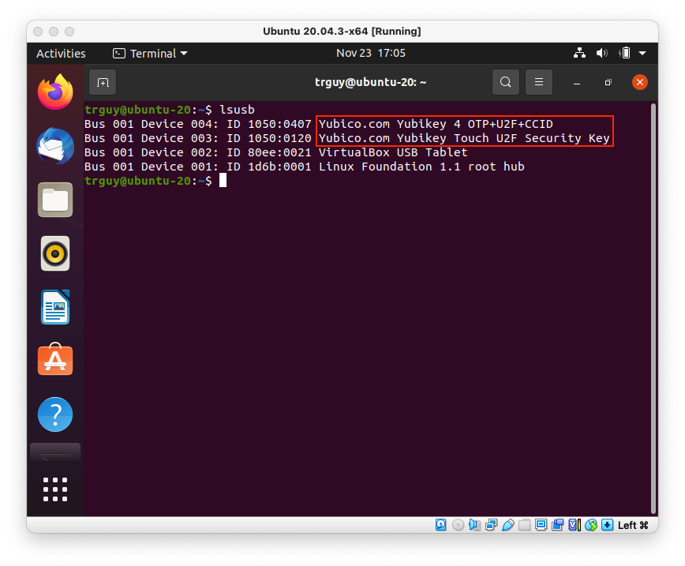Viewport: 685px width, 566px height.
Task: Open the clock Nov 23 17:05 calendar
Action: click(x=370, y=54)
